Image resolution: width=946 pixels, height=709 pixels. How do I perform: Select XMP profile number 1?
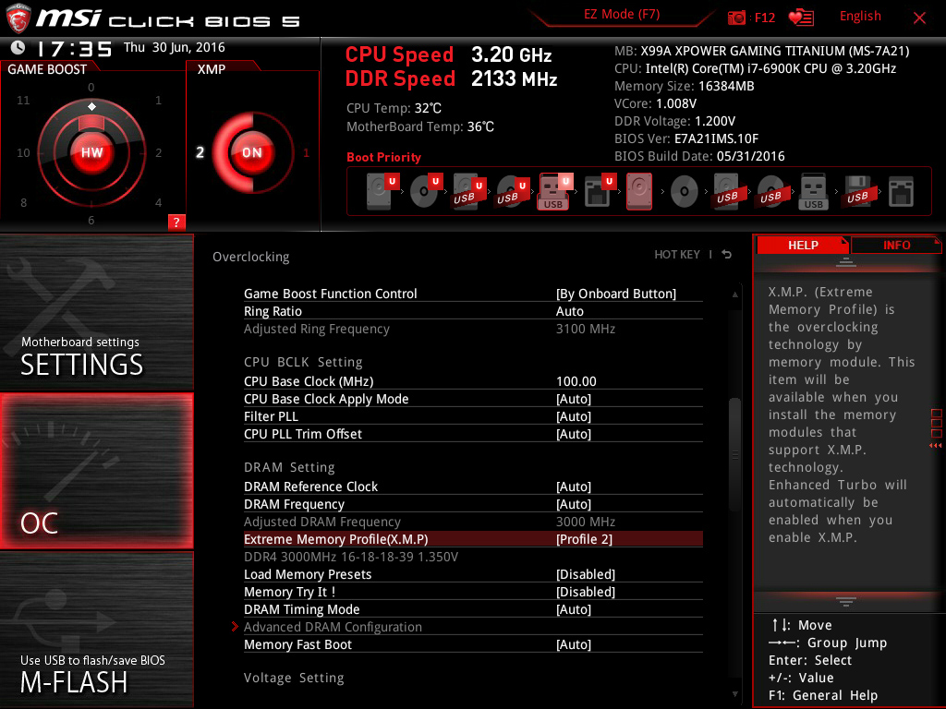pos(307,153)
